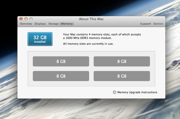Screen dimensions: 180x119
Task: Go to the Service section
Action: click(x=158, y=24)
